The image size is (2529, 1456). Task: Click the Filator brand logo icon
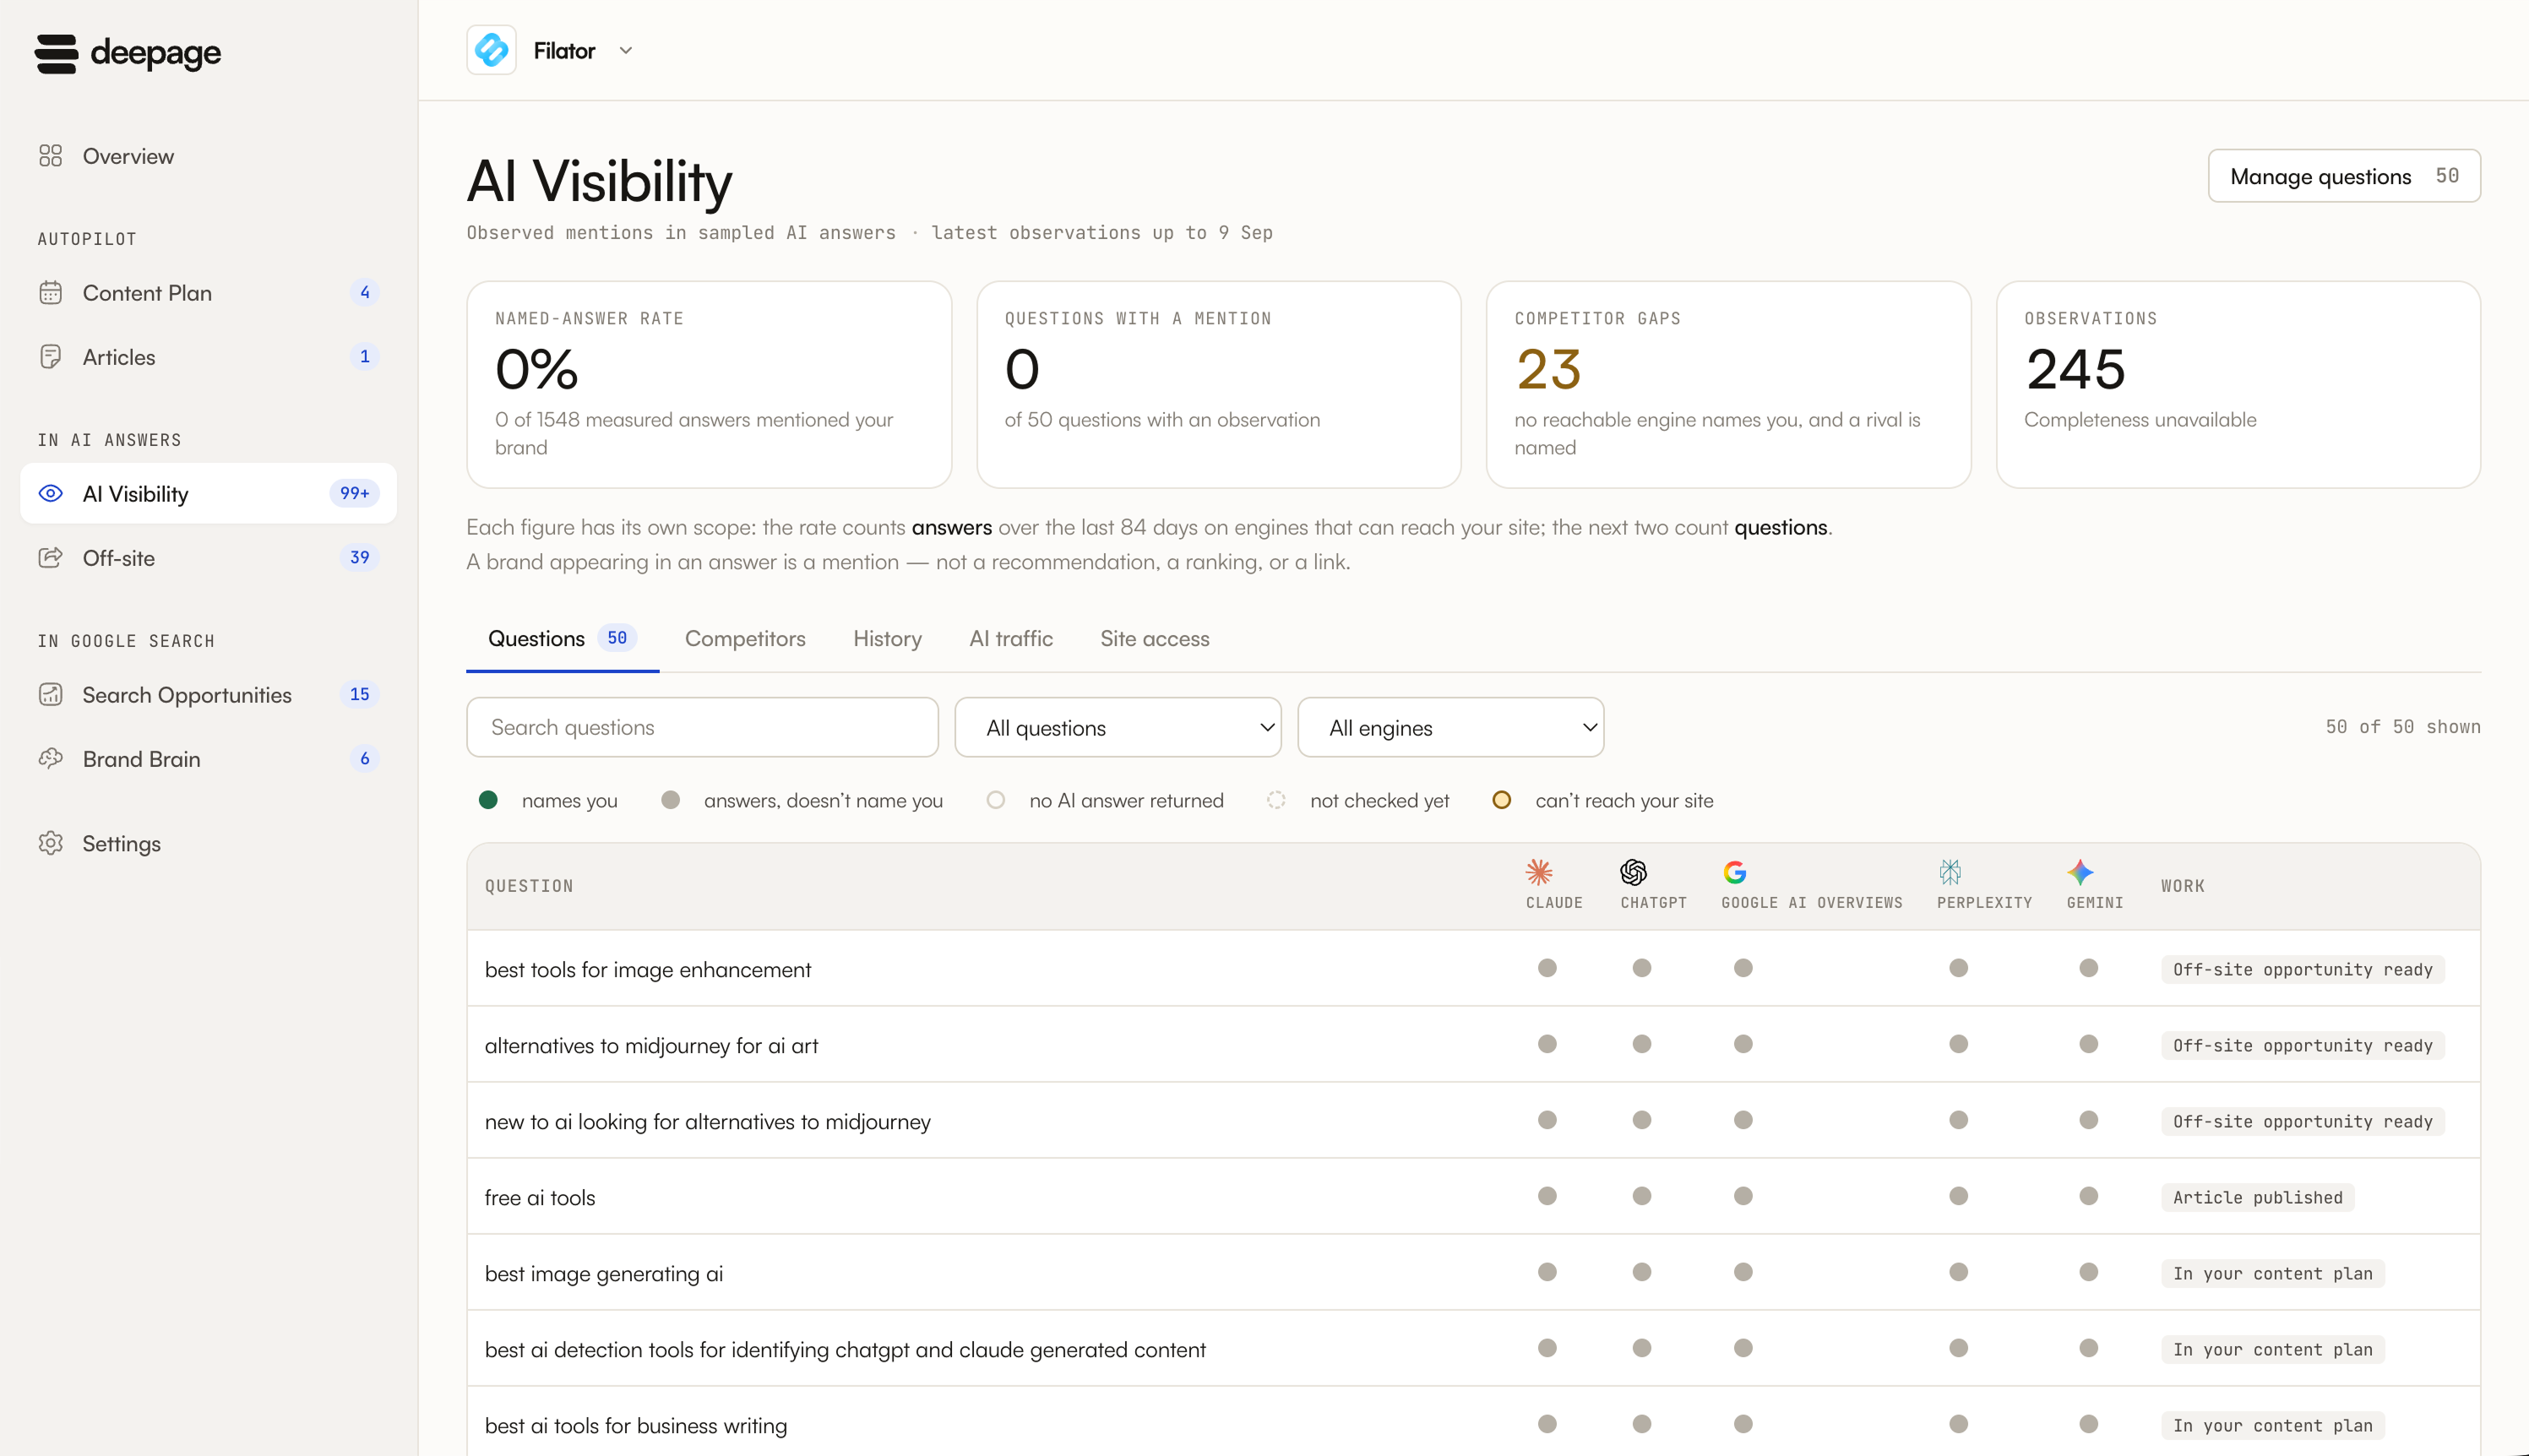point(491,50)
